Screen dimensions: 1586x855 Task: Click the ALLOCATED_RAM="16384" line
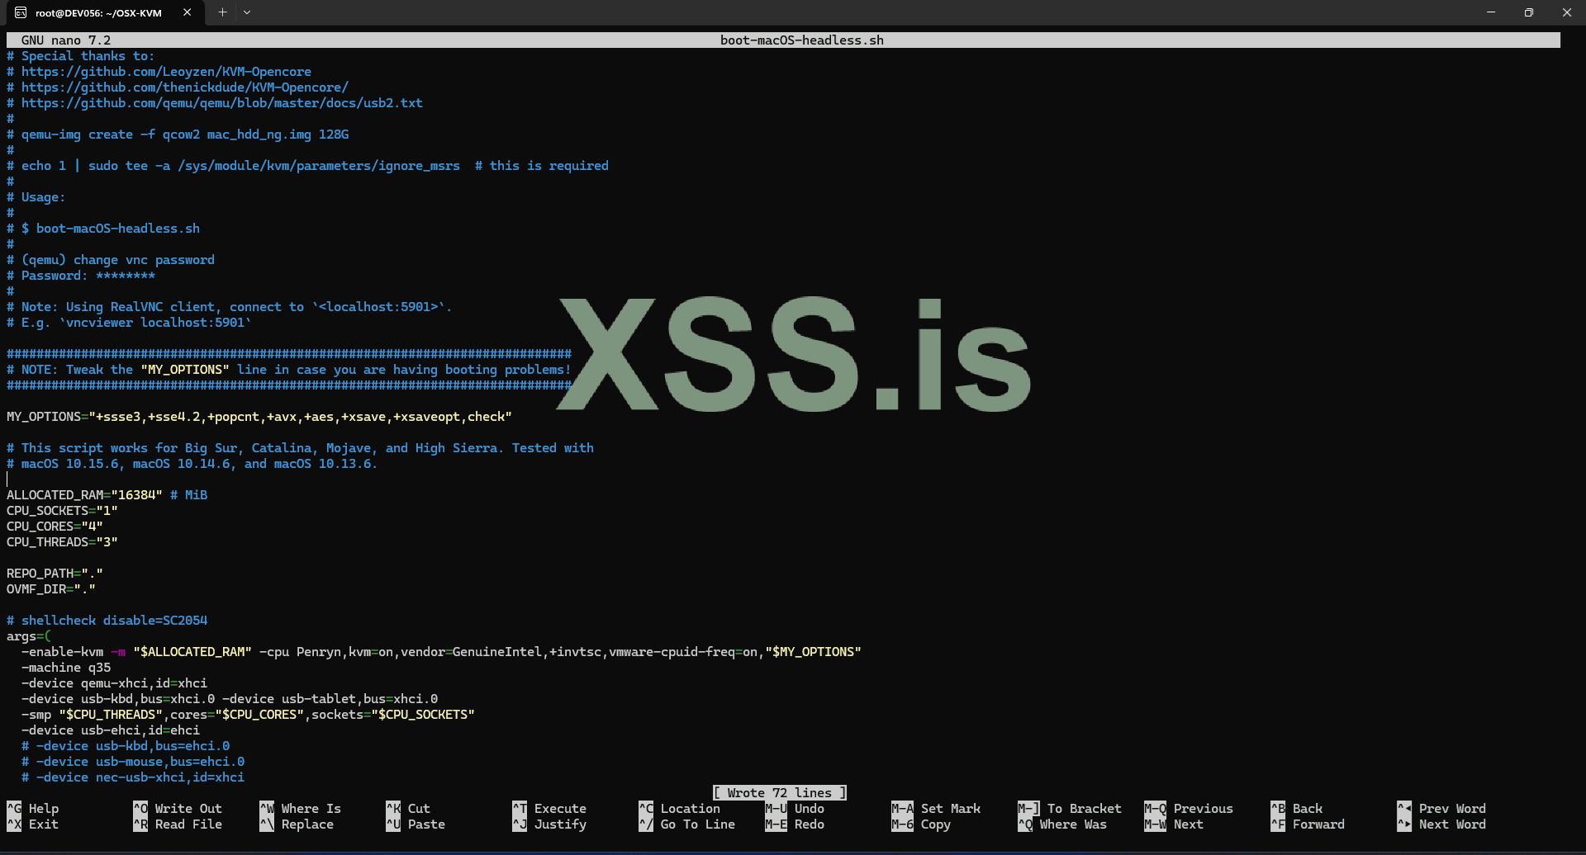click(x=107, y=495)
